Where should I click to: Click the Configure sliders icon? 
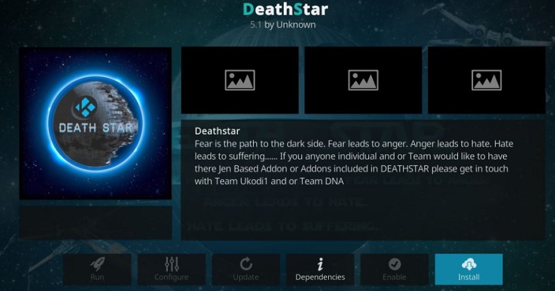(x=171, y=264)
